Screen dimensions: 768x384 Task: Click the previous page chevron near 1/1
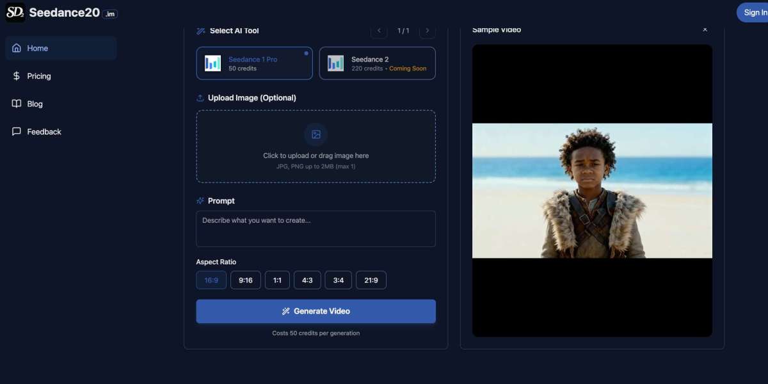[x=379, y=30]
